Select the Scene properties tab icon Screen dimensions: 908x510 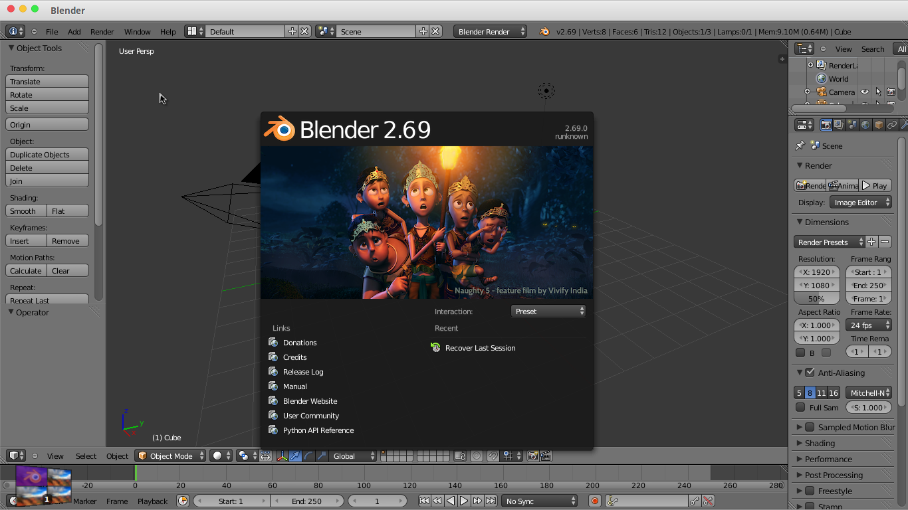coord(852,124)
